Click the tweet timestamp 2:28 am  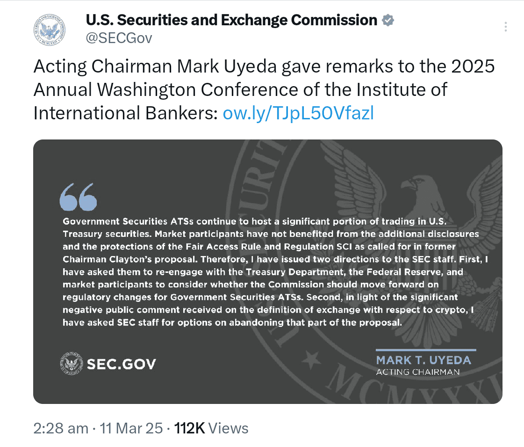(60, 428)
